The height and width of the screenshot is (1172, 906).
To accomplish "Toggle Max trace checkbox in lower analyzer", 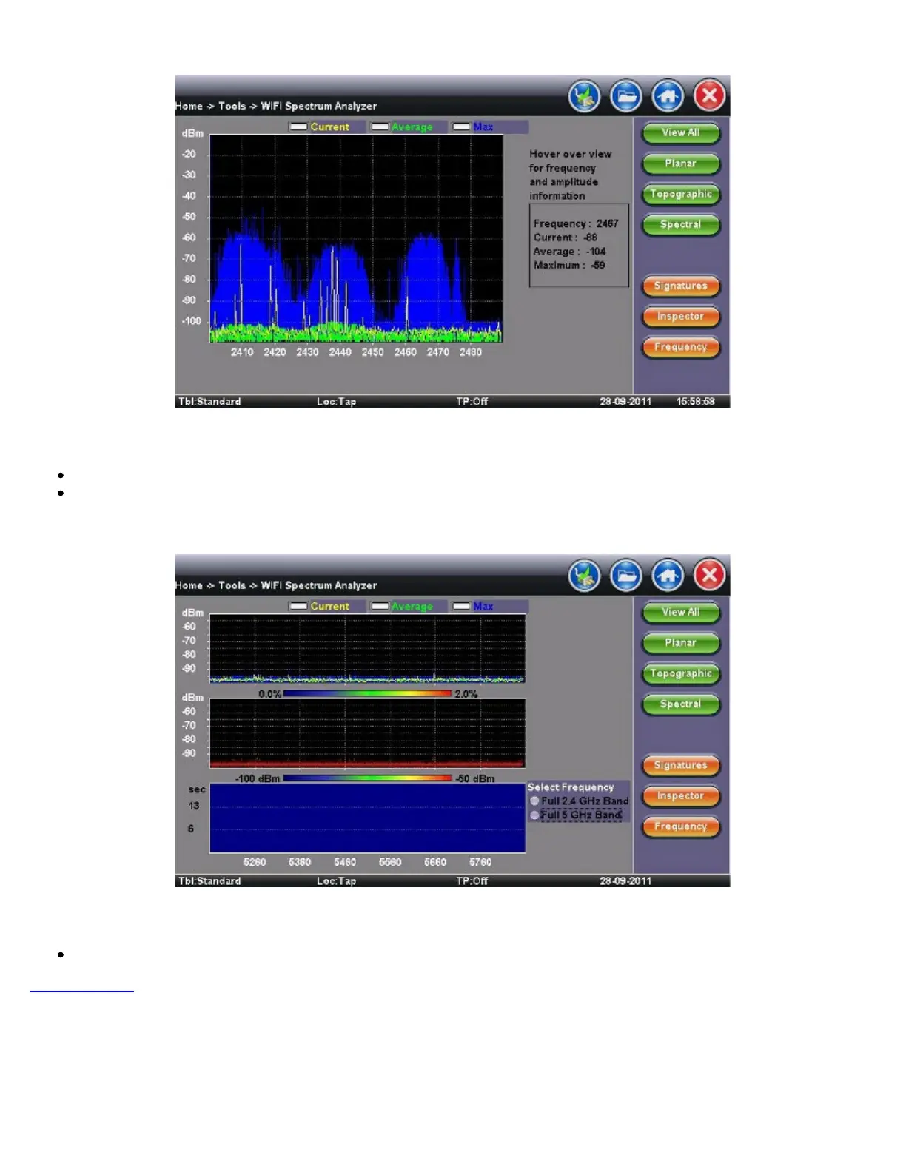I will pyautogui.click(x=461, y=607).
